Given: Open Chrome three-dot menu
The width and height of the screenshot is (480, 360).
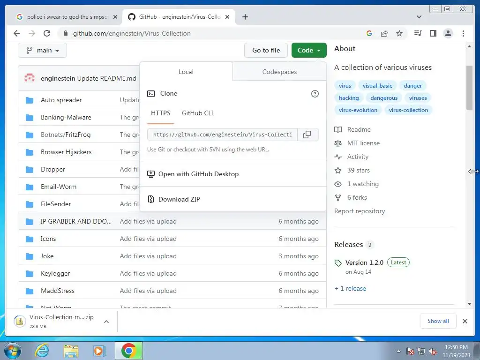Looking at the screenshot, I should [x=463, y=33].
